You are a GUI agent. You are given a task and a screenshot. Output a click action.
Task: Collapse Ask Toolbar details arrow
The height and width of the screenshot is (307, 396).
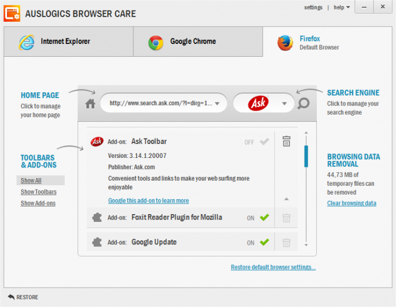click(x=286, y=199)
